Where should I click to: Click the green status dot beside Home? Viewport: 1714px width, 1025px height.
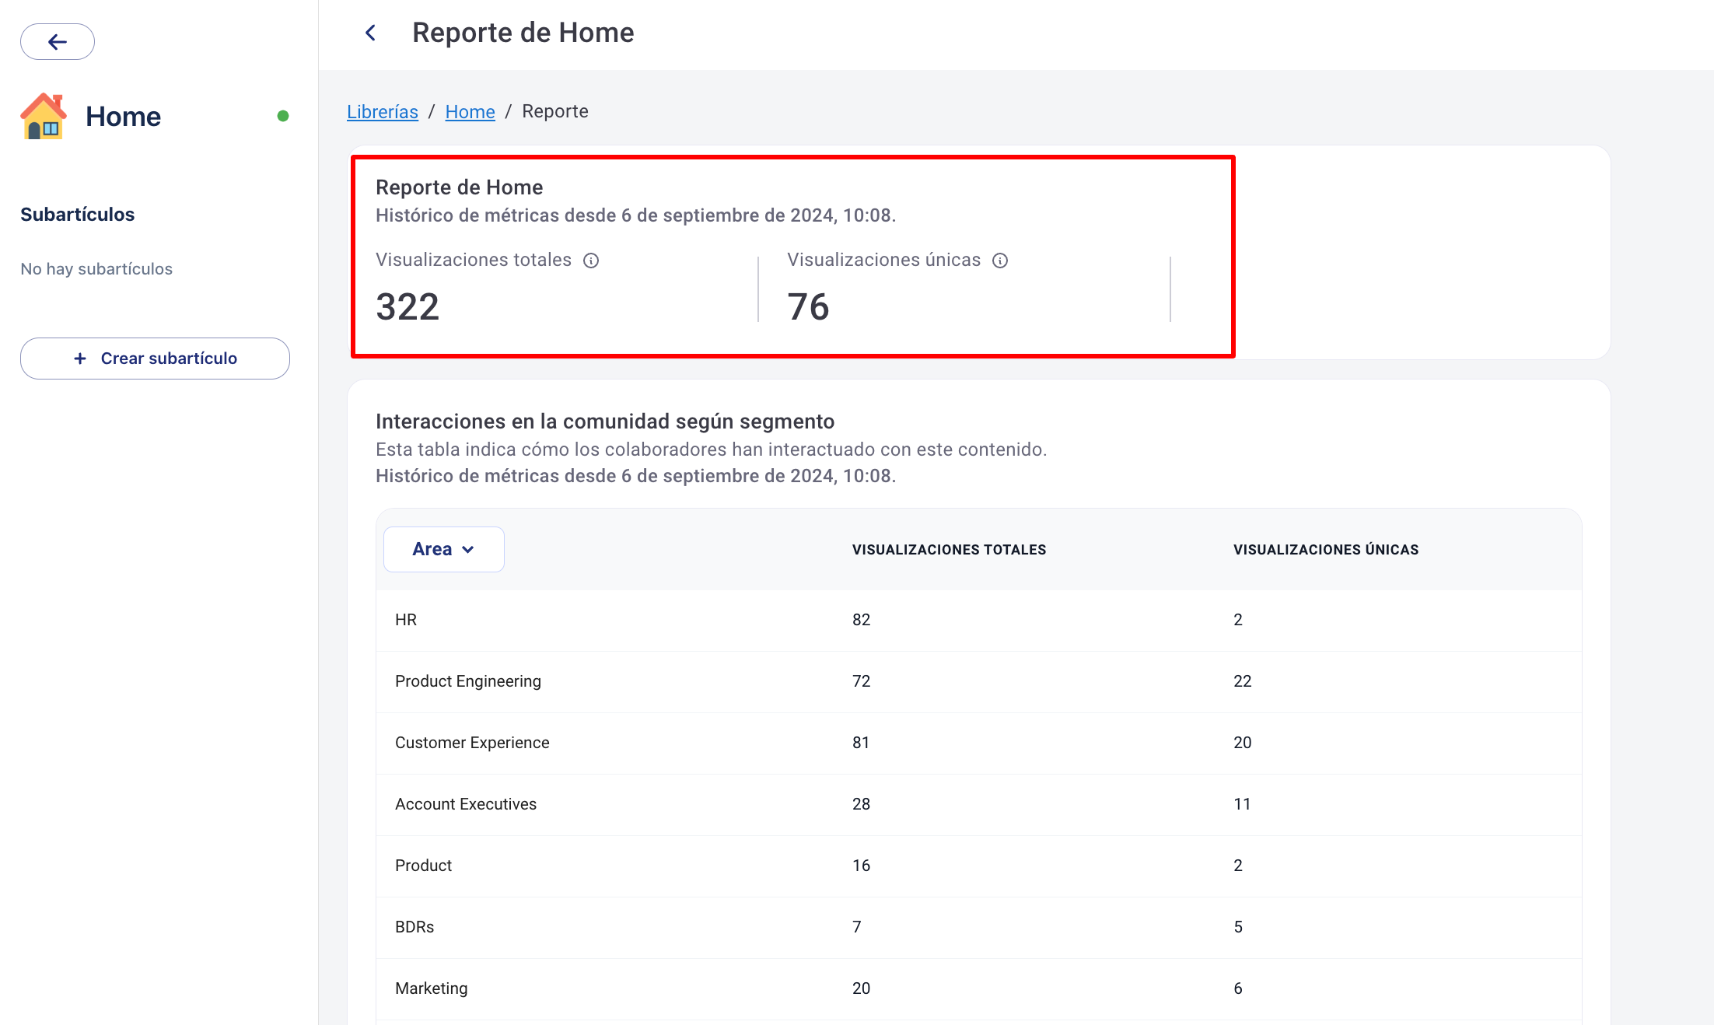click(283, 116)
